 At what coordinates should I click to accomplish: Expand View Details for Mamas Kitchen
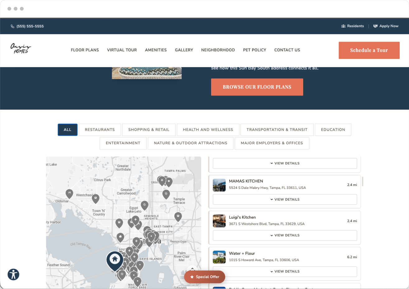(x=285, y=199)
